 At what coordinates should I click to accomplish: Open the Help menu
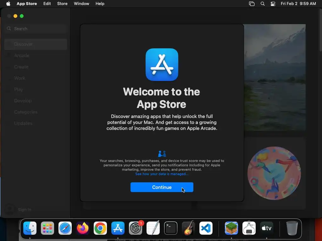(100, 4)
